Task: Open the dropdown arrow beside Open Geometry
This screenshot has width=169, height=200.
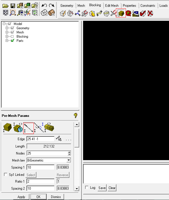Action: 22,7
